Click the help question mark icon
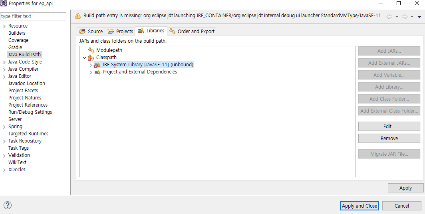The height and width of the screenshot is (214, 425). 7,205
